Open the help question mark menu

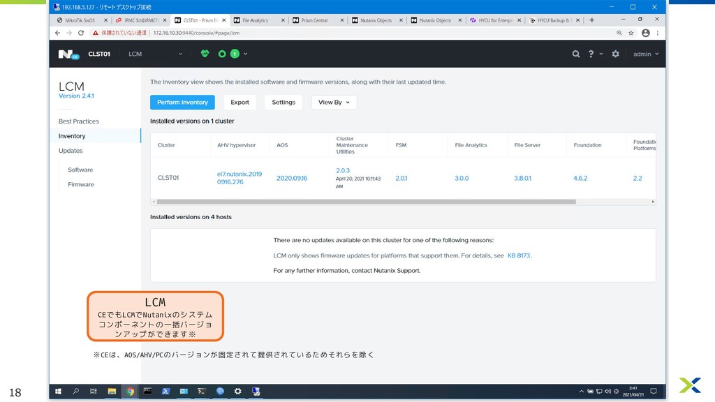tap(591, 54)
